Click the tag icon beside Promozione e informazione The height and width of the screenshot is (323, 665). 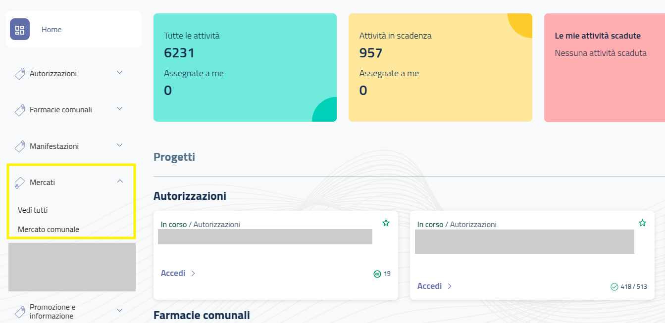[x=20, y=312]
